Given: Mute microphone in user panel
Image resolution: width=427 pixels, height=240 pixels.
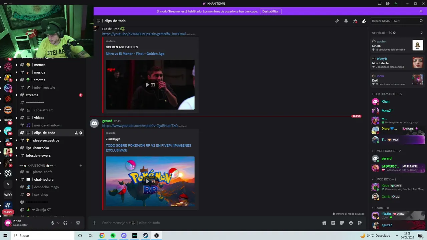Looking at the screenshot, I should pos(53,223).
